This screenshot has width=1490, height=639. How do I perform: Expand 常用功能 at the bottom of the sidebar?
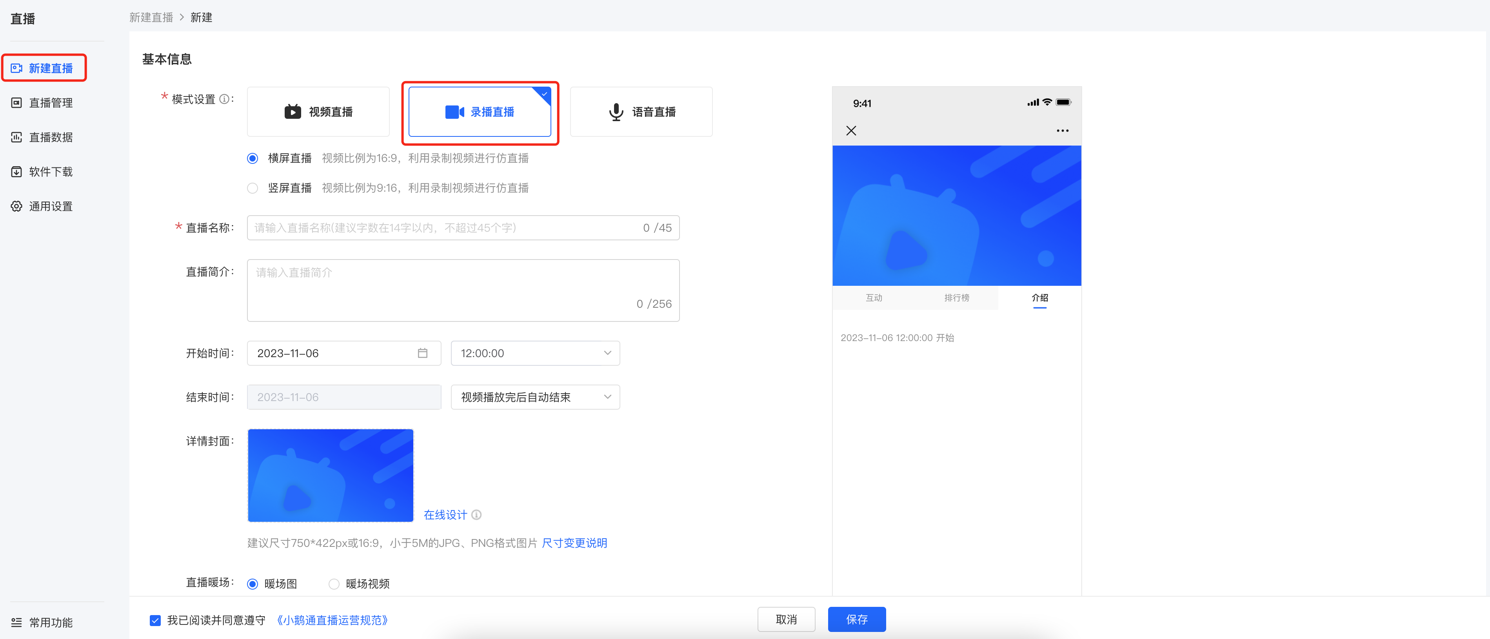pyautogui.click(x=42, y=623)
